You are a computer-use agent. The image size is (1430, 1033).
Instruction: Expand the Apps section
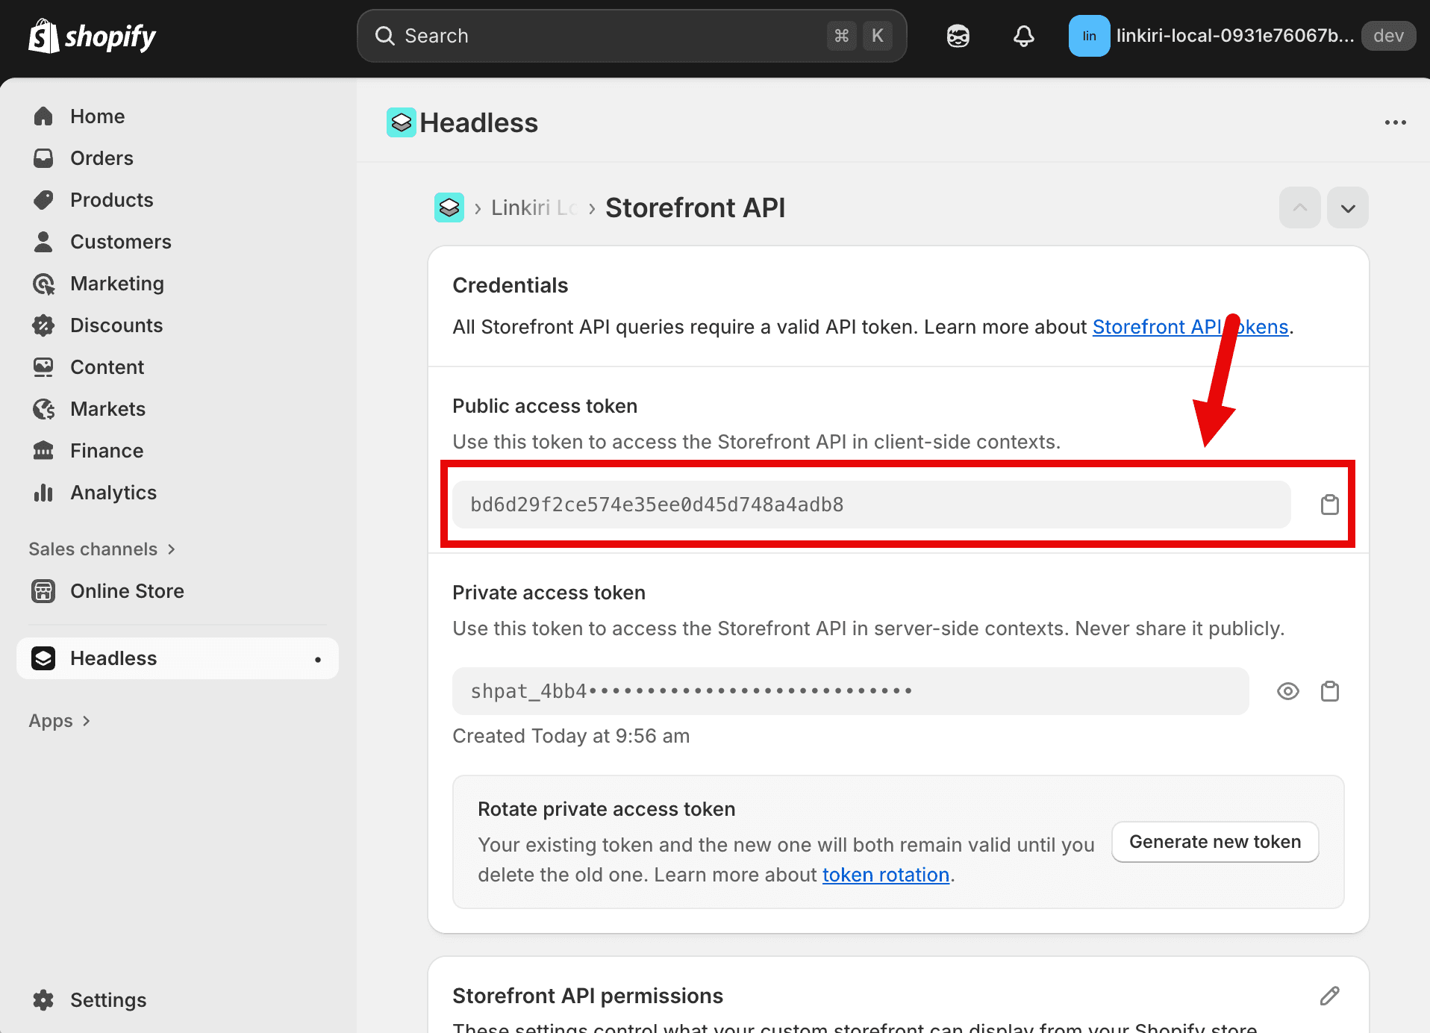(x=60, y=721)
